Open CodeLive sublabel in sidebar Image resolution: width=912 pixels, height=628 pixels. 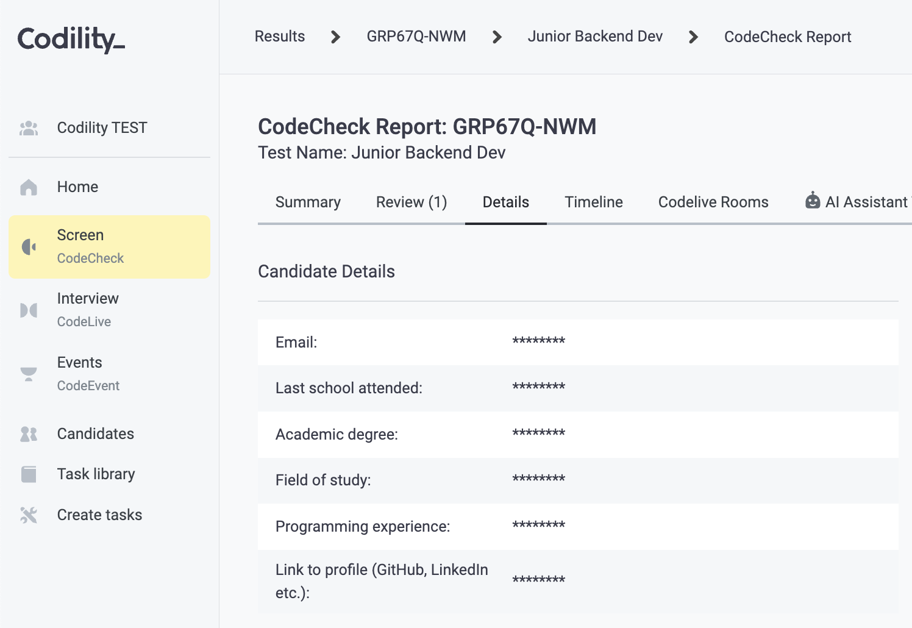coord(84,322)
